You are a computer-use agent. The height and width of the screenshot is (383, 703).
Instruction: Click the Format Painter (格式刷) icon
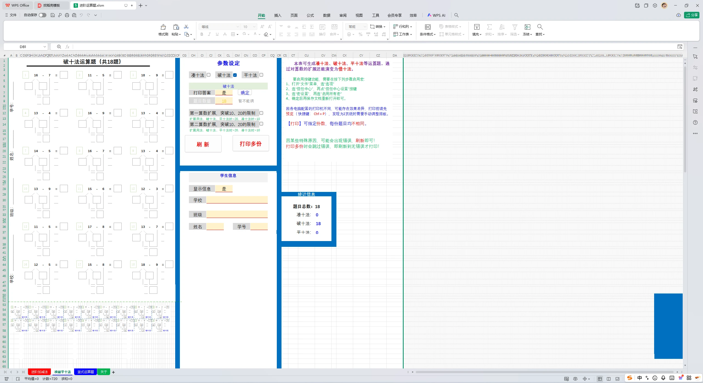(163, 27)
